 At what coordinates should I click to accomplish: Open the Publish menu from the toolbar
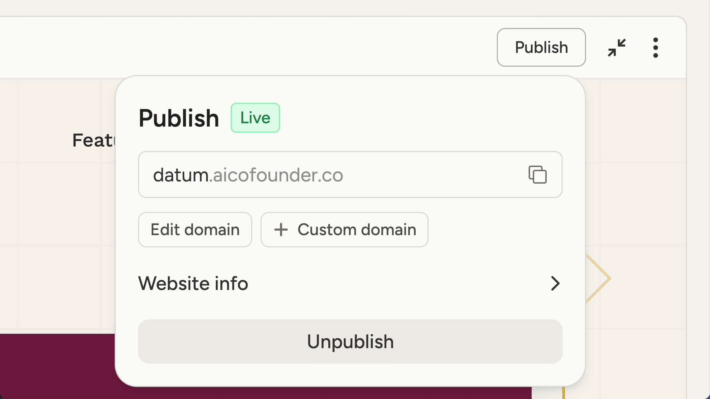click(541, 47)
